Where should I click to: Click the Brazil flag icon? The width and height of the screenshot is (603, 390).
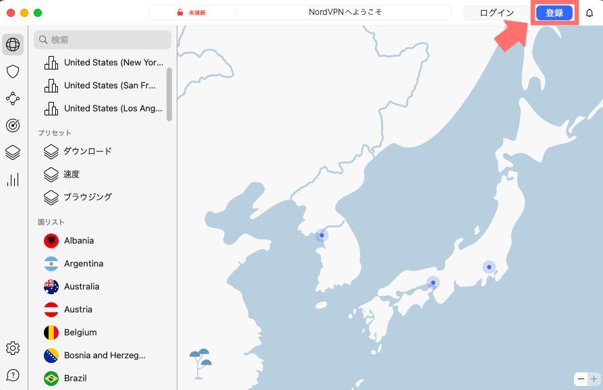coord(51,379)
